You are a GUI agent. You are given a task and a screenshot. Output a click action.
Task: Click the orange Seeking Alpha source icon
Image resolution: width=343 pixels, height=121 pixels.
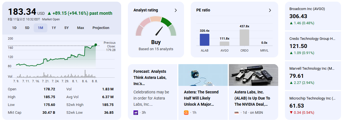(186, 112)
